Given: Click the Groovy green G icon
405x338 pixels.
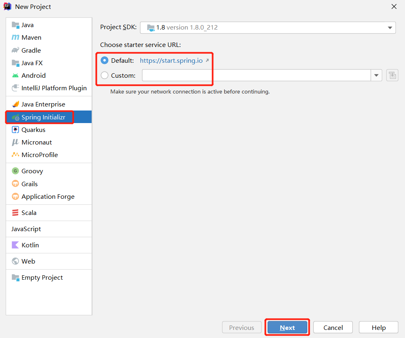Looking at the screenshot, I should pyautogui.click(x=15, y=171).
